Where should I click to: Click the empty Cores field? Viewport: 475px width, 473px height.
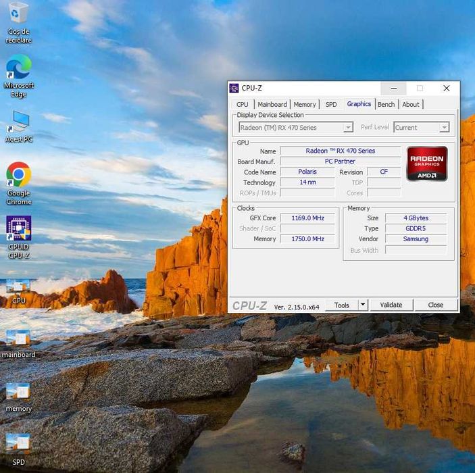point(384,193)
